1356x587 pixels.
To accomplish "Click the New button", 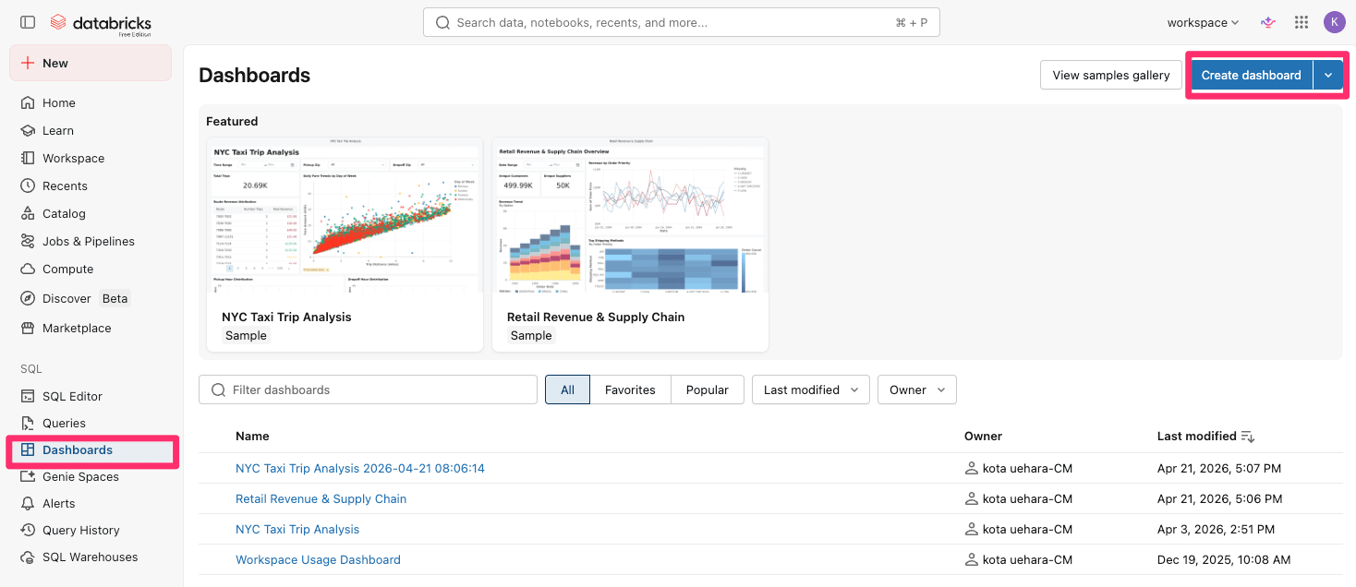I will click(x=91, y=63).
